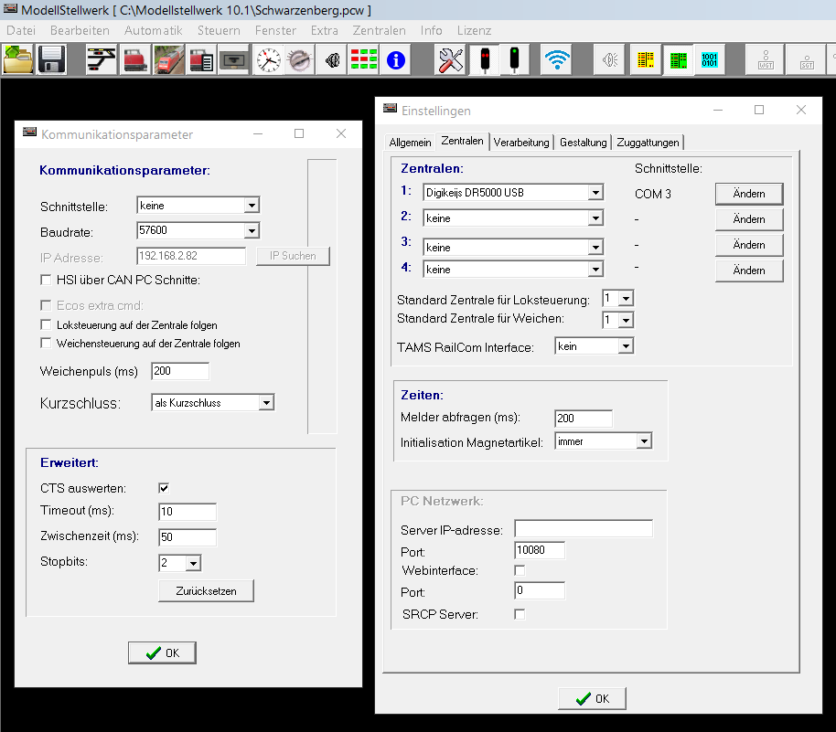The height and width of the screenshot is (732, 836).
Task: Click Ändern for Zentrale 1
Action: pos(749,194)
